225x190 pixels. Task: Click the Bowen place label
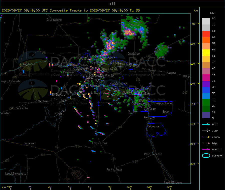[x=166, y=112]
